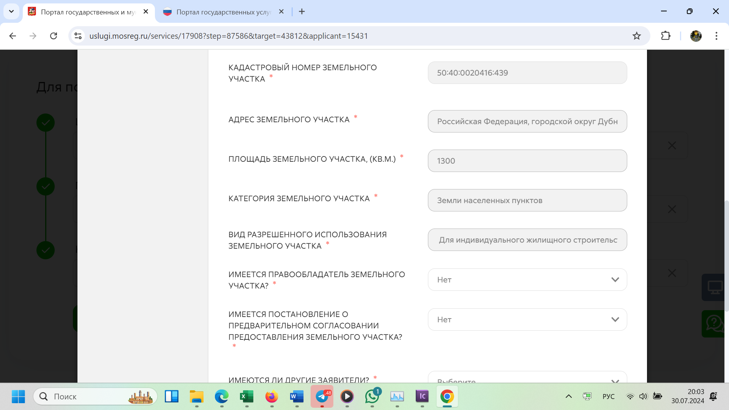Open the browser extensions puzzle icon
Viewport: 729px width, 410px height.
666,36
